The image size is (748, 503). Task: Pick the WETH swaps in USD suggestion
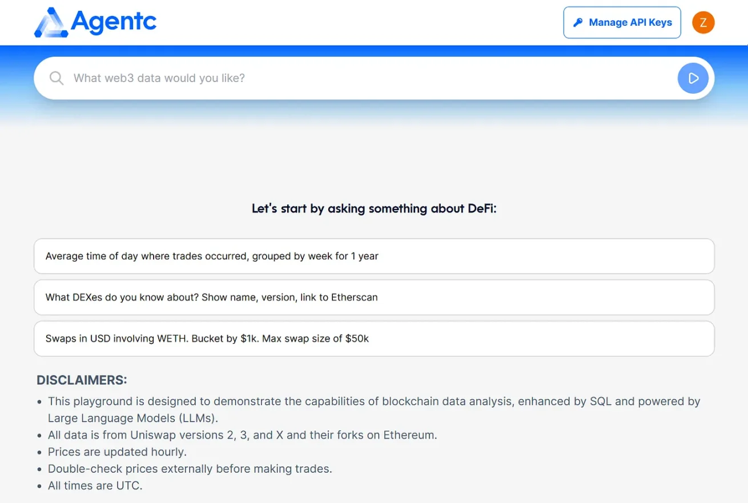[x=374, y=339]
